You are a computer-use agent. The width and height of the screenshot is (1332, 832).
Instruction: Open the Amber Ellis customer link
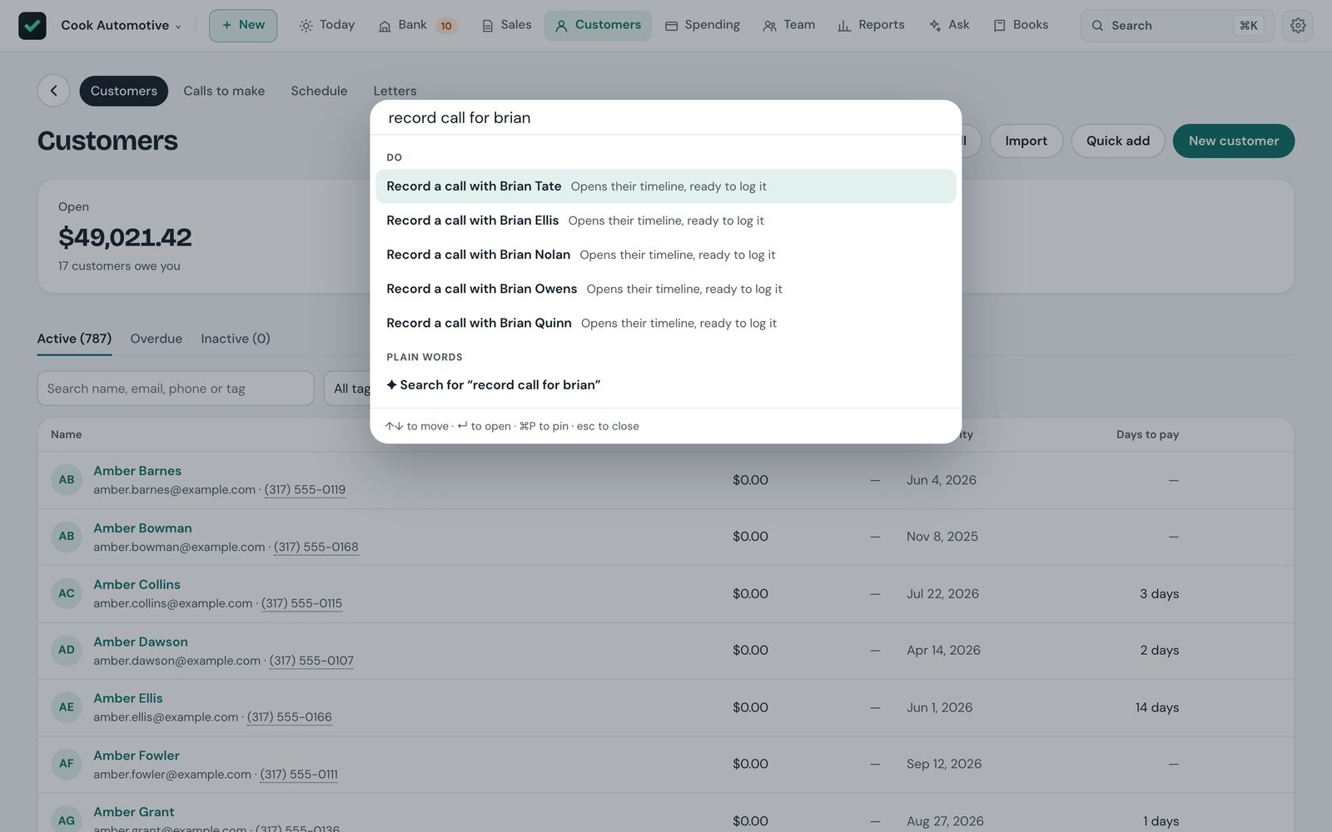128,699
